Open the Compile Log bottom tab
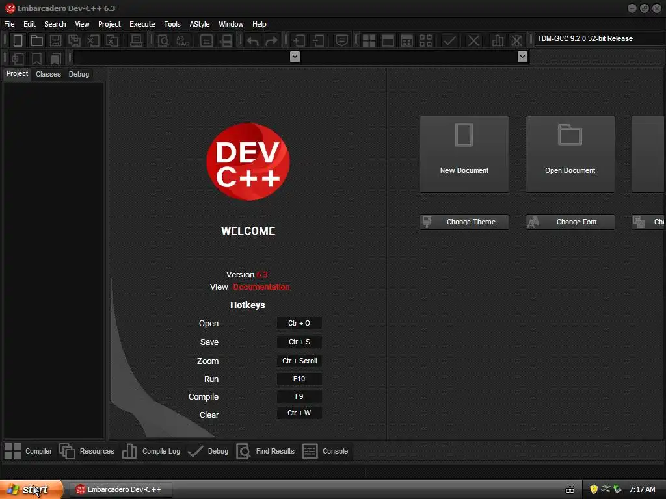Viewport: 666px width, 499px height. click(x=151, y=451)
